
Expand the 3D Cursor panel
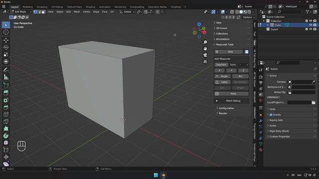[x=221, y=28]
